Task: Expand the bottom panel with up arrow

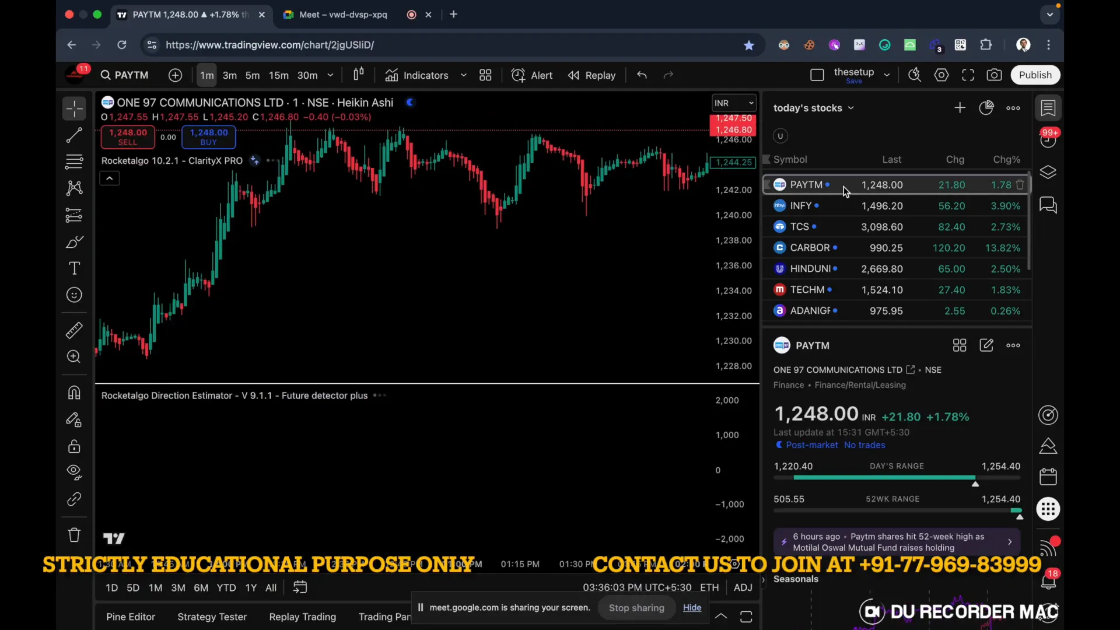Action: (721, 616)
